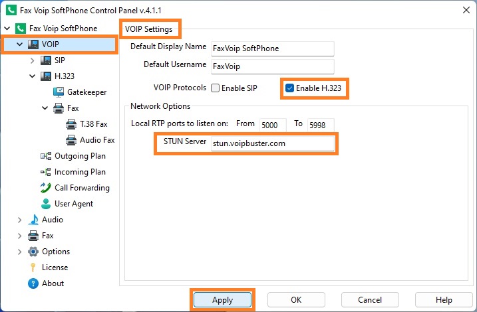477x312 pixels.
Task: Click the Apply button
Action: point(223,300)
